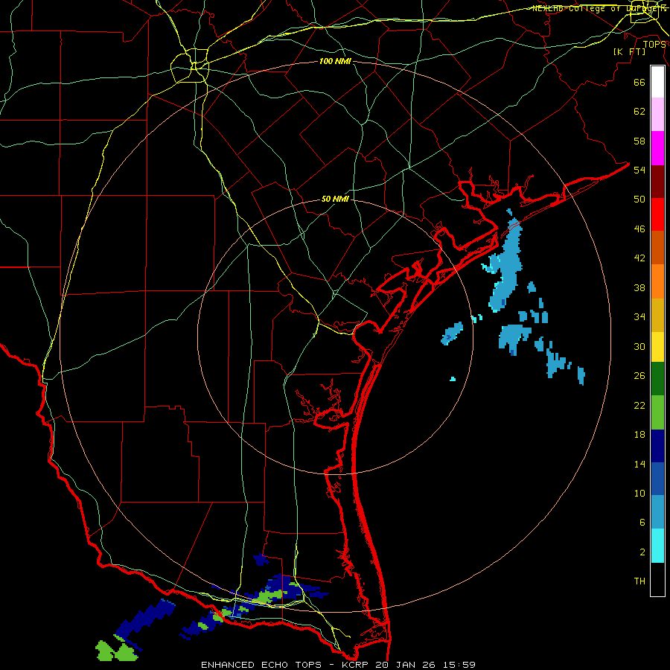Select the dark green legend swatch
Screen dimensions: 670x670
pos(657,379)
